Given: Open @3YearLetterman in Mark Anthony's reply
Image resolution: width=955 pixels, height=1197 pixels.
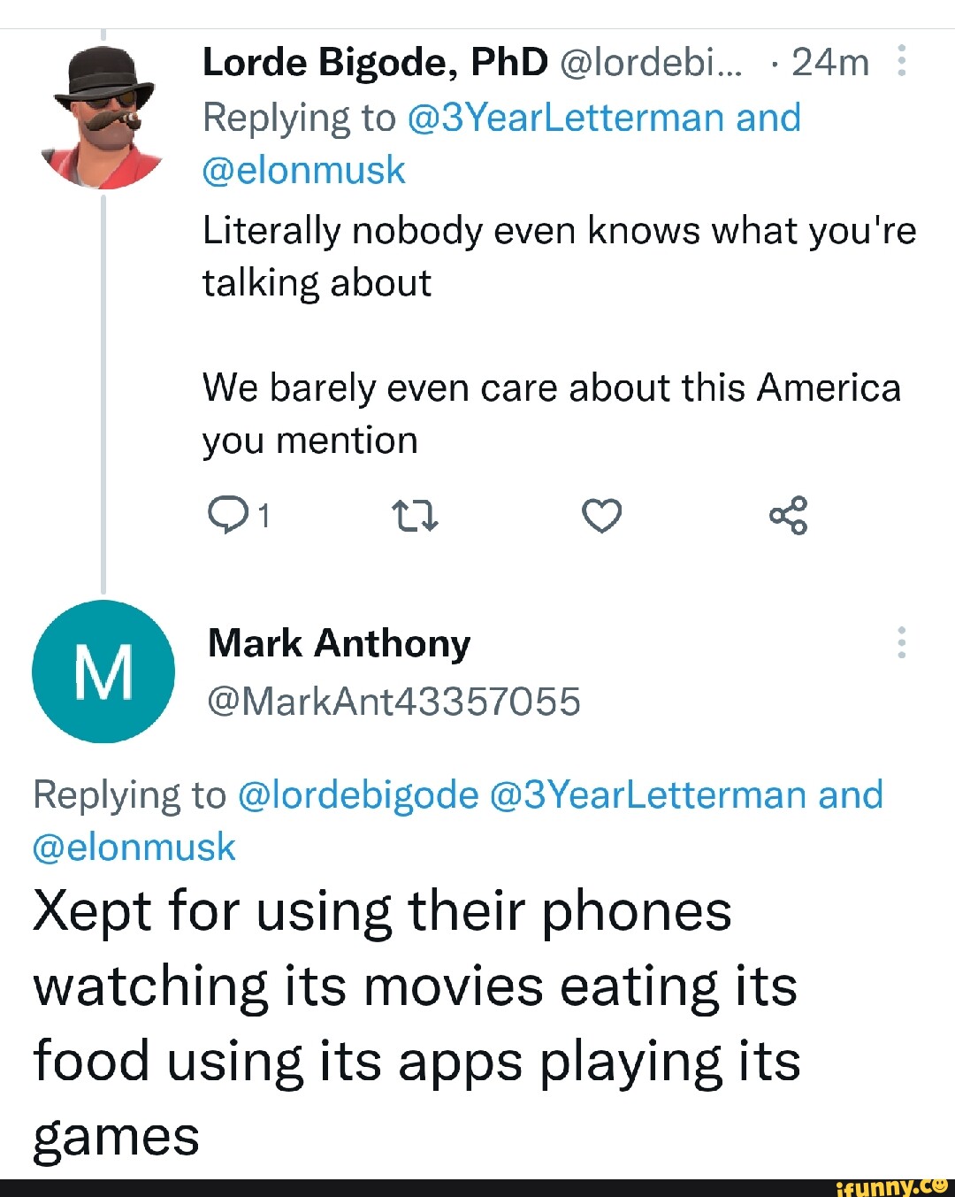Looking at the screenshot, I should (x=647, y=794).
